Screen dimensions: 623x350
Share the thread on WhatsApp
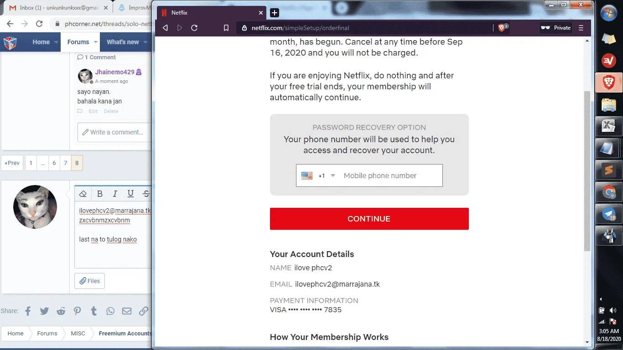pos(110,311)
